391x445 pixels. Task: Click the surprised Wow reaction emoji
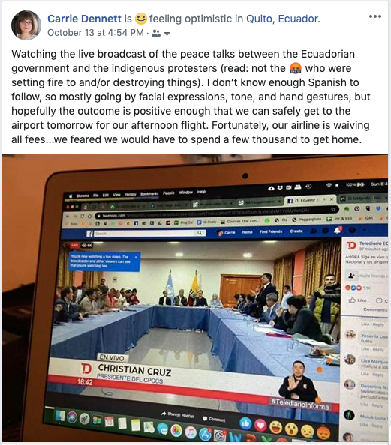(x=291, y=430)
